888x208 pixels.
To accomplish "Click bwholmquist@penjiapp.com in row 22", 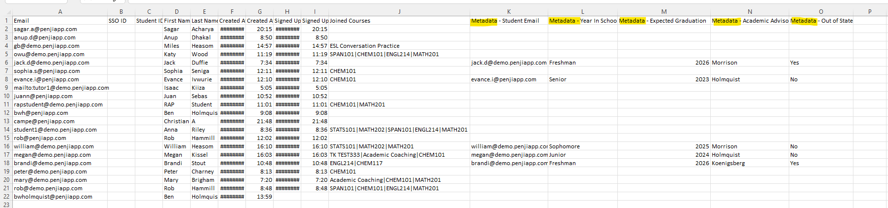I will [60, 197].
